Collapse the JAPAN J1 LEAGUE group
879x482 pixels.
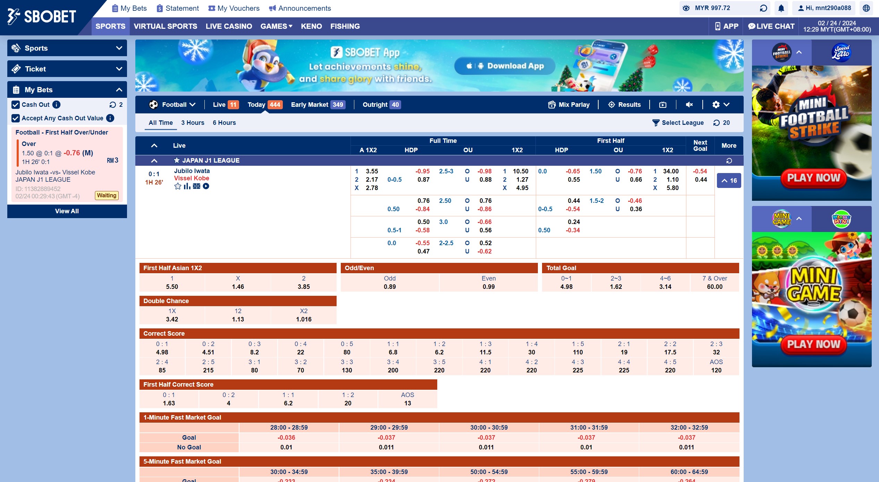pyautogui.click(x=154, y=161)
